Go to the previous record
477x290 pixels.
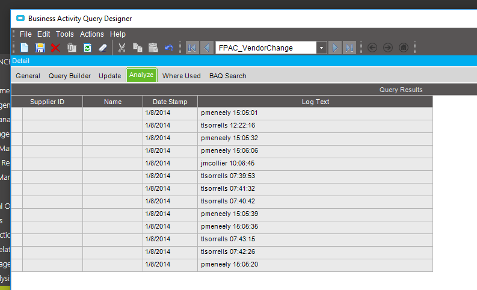tap(207, 48)
